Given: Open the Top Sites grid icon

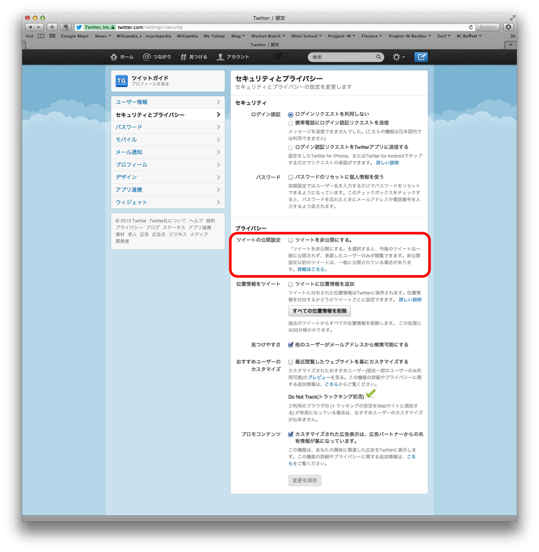Looking at the screenshot, I should (x=52, y=36).
